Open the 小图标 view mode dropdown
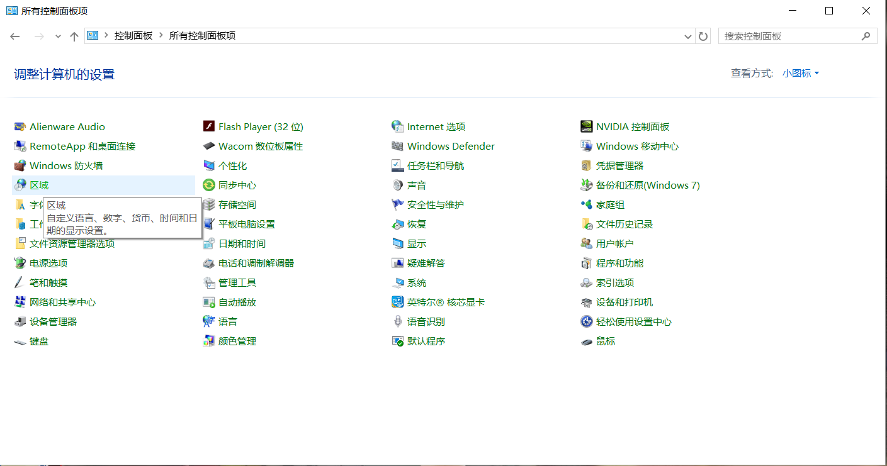 click(x=801, y=74)
